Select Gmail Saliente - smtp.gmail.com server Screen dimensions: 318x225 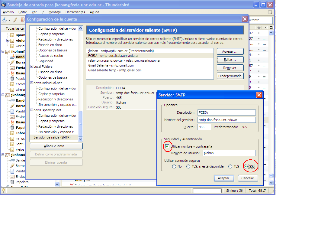click(150, 65)
